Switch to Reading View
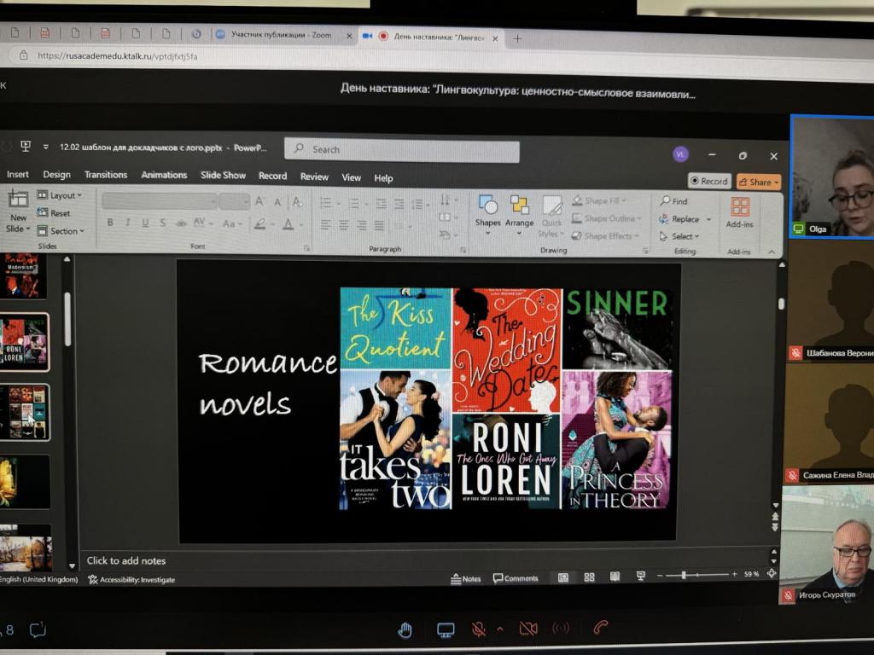874x655 pixels. (x=615, y=577)
